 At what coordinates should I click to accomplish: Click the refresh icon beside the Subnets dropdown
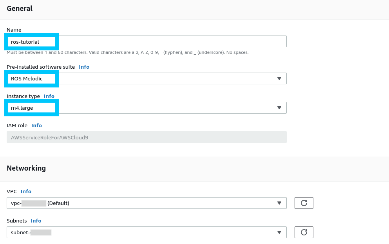(x=304, y=232)
